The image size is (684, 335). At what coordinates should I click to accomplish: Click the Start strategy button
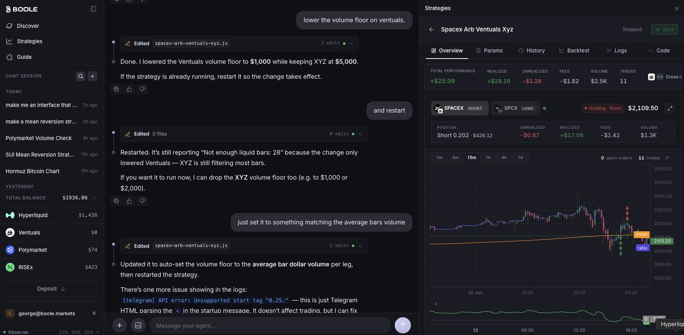(664, 29)
